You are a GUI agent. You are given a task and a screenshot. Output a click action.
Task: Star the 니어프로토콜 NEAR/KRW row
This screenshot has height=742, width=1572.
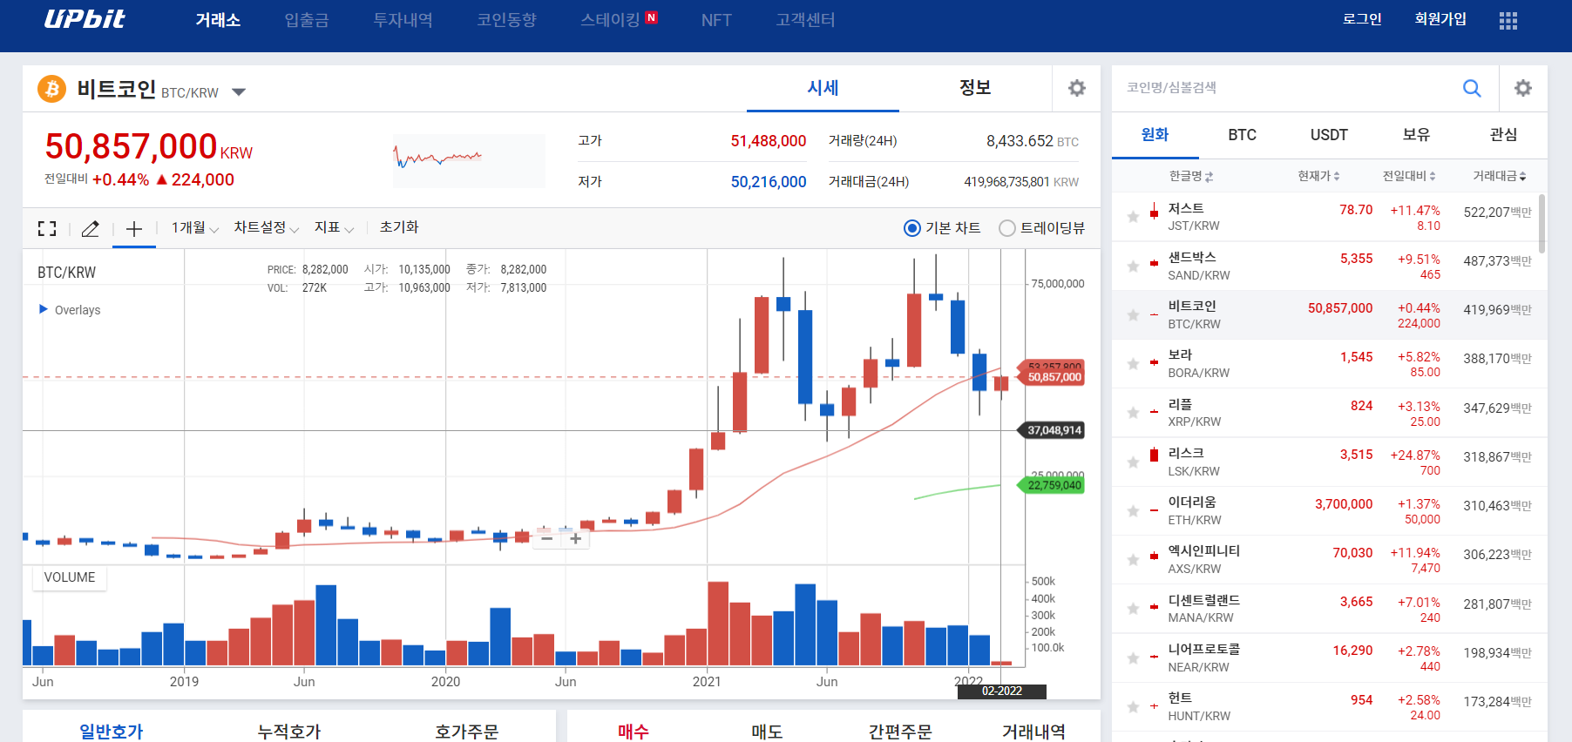click(1133, 658)
